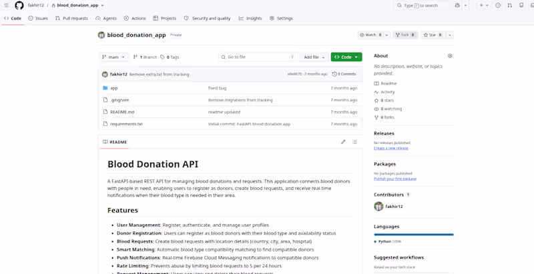This screenshot has width=534, height=274.
Task: Open Remove migrations from tracking commit
Action: 240,100
